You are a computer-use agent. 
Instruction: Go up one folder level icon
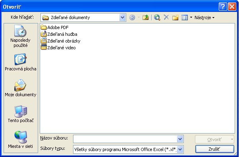point(145,17)
